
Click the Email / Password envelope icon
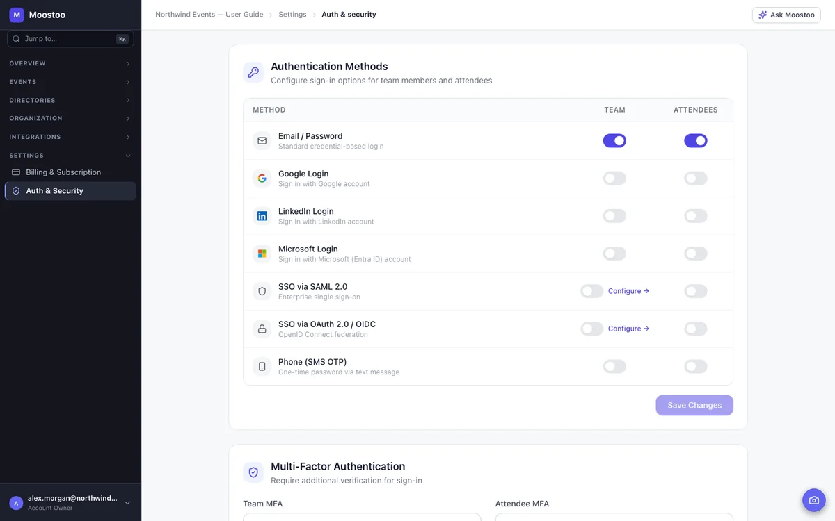[262, 141]
